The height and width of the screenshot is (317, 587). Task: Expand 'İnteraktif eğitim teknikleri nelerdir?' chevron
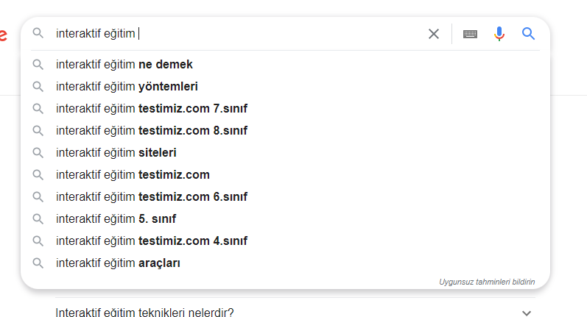click(x=527, y=313)
